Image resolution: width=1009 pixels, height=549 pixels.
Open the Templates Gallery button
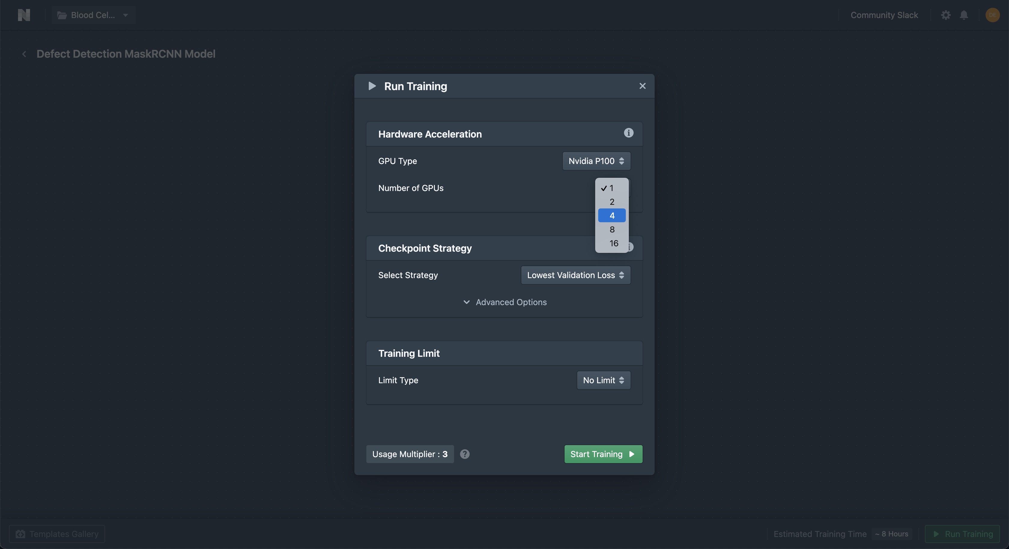pyautogui.click(x=57, y=534)
